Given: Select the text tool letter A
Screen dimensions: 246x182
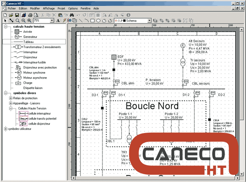Looking at the screenshot, I should [x=58, y=20].
